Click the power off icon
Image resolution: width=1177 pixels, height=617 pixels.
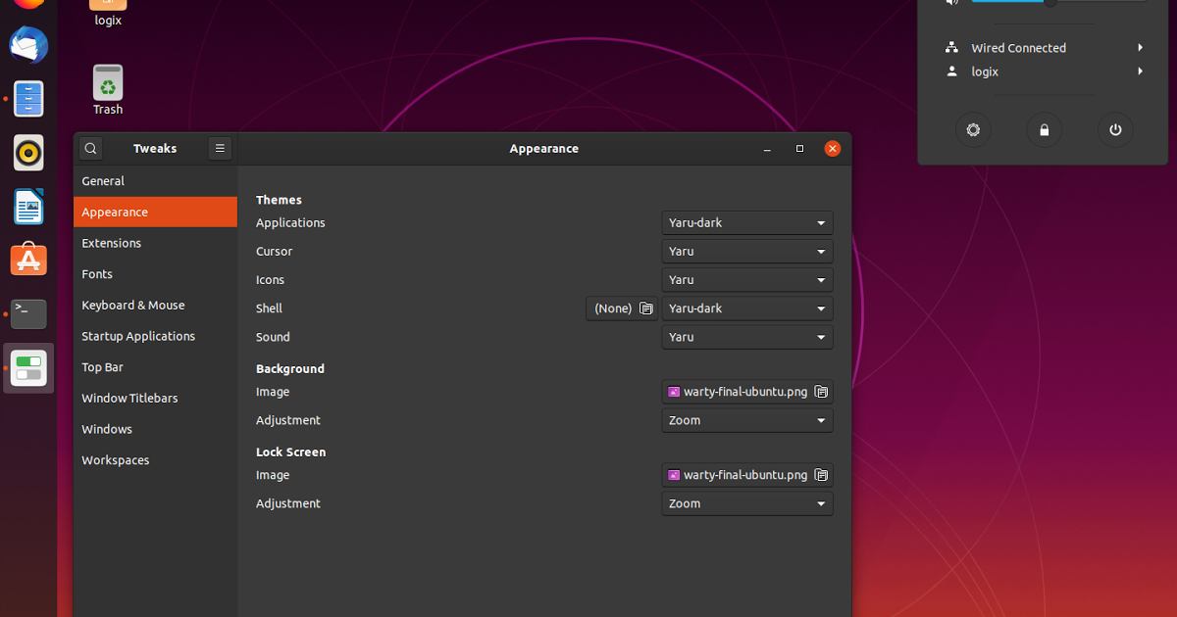[1115, 130]
